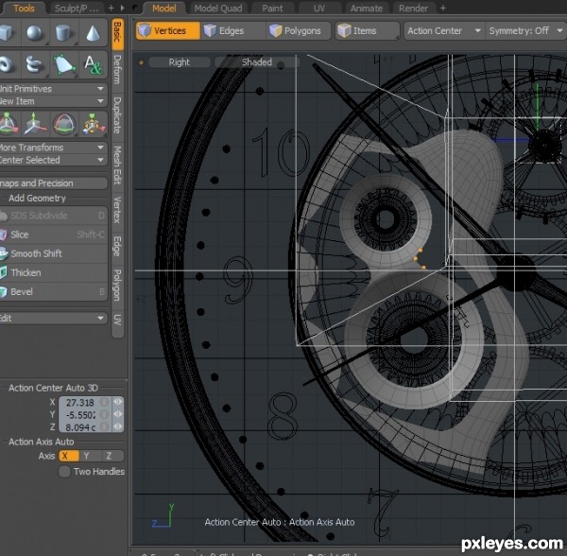Screen dimensions: 567x556
Task: Select the cube primitive tool
Action: 8,32
